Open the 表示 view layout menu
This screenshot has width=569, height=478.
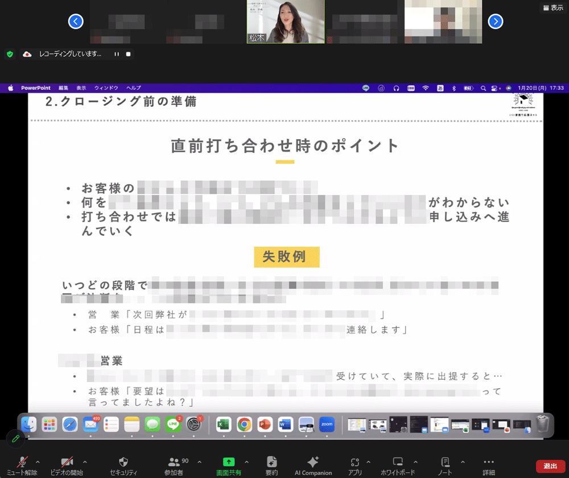tap(553, 8)
